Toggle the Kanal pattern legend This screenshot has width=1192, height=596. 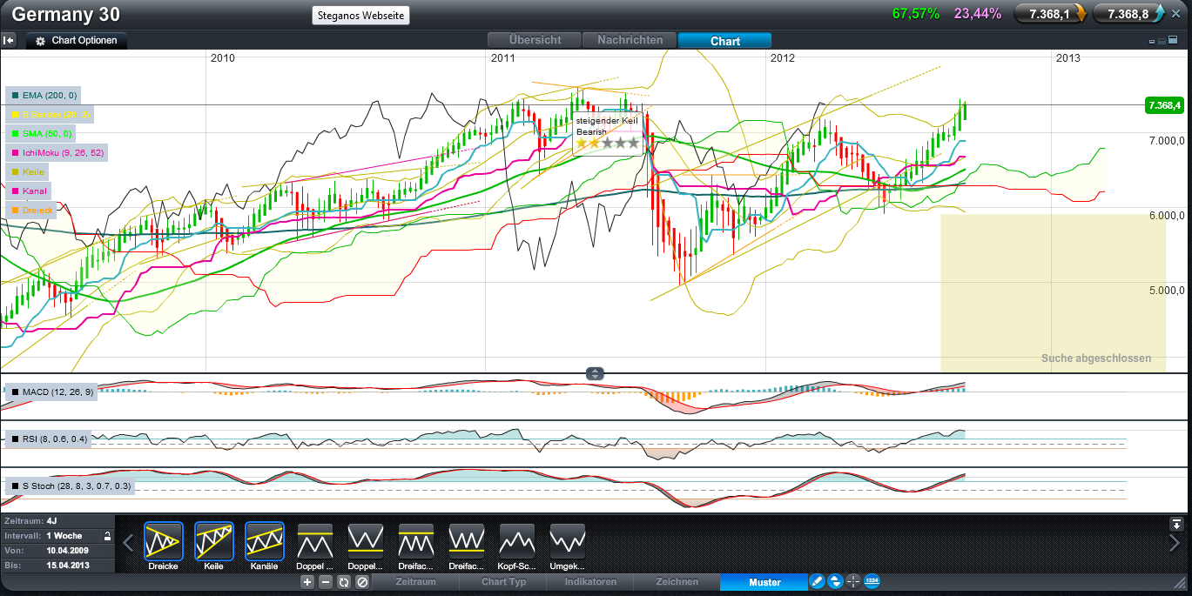point(28,191)
